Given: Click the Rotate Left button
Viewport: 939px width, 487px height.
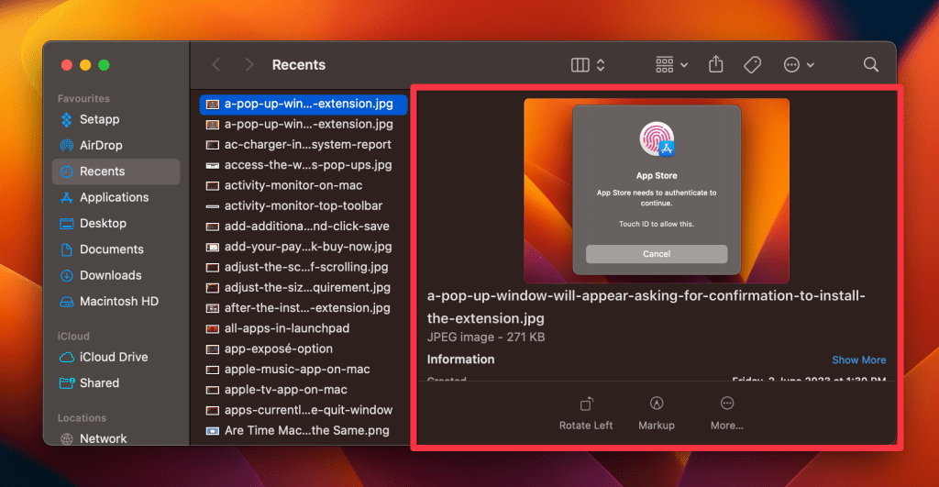Looking at the screenshot, I should 586,414.
